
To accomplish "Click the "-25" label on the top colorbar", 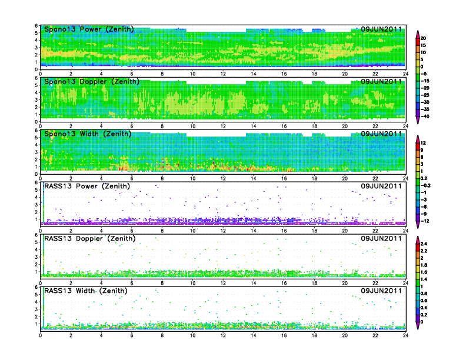I will pos(425,95).
